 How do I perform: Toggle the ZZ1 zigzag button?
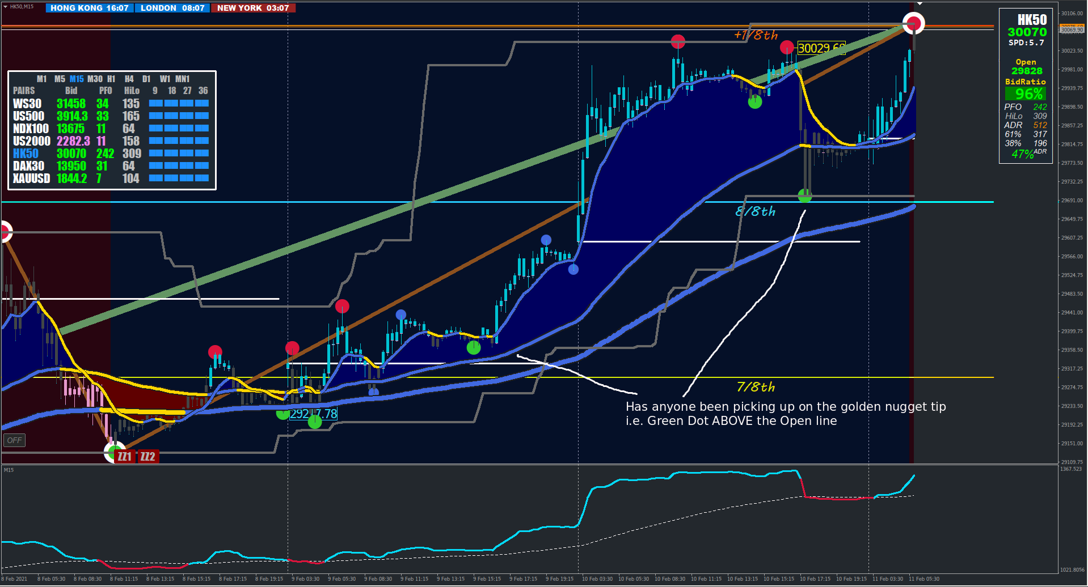point(125,457)
